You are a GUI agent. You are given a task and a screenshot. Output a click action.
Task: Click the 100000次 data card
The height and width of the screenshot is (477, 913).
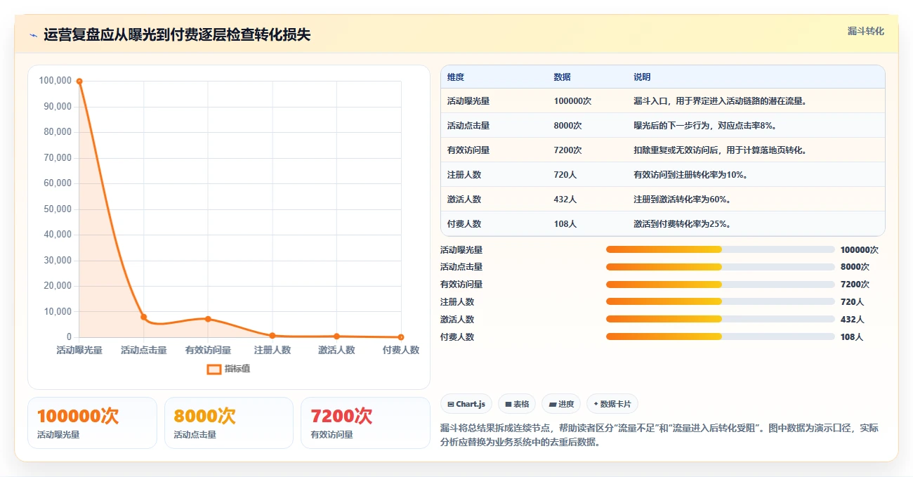pyautogui.click(x=92, y=423)
